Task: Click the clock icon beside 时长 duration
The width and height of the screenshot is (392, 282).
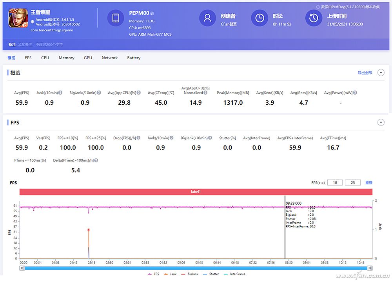Action: tap(260, 17)
